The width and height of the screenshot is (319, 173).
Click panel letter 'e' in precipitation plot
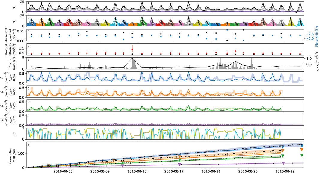coord(28,59)
